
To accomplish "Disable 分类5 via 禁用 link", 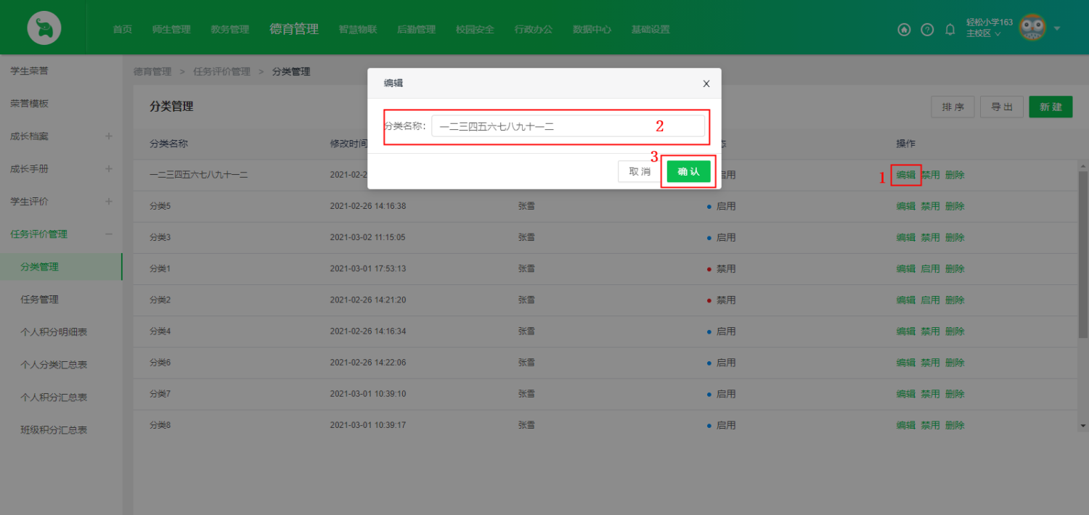I will pyautogui.click(x=930, y=206).
